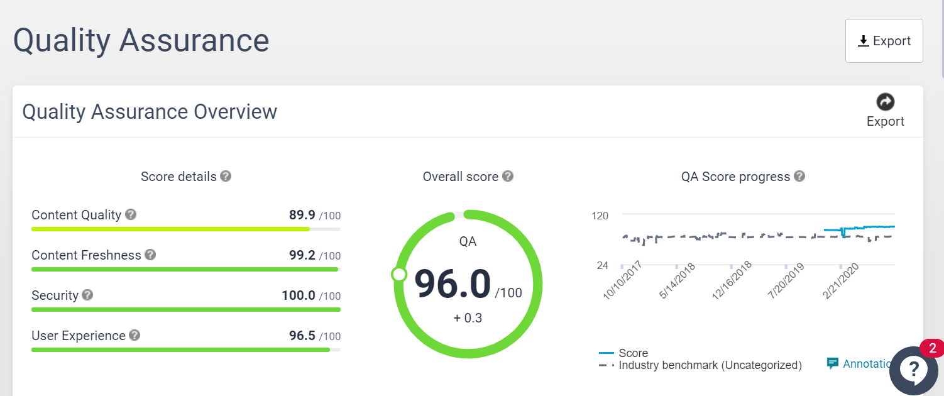This screenshot has height=396, width=944.
Task: Toggle Industry benchmark series in legend
Action: click(710, 365)
